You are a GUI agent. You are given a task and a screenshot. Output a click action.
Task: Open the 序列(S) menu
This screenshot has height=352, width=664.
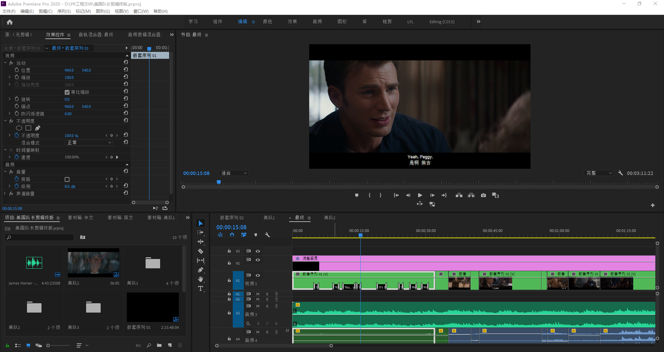pos(64,11)
